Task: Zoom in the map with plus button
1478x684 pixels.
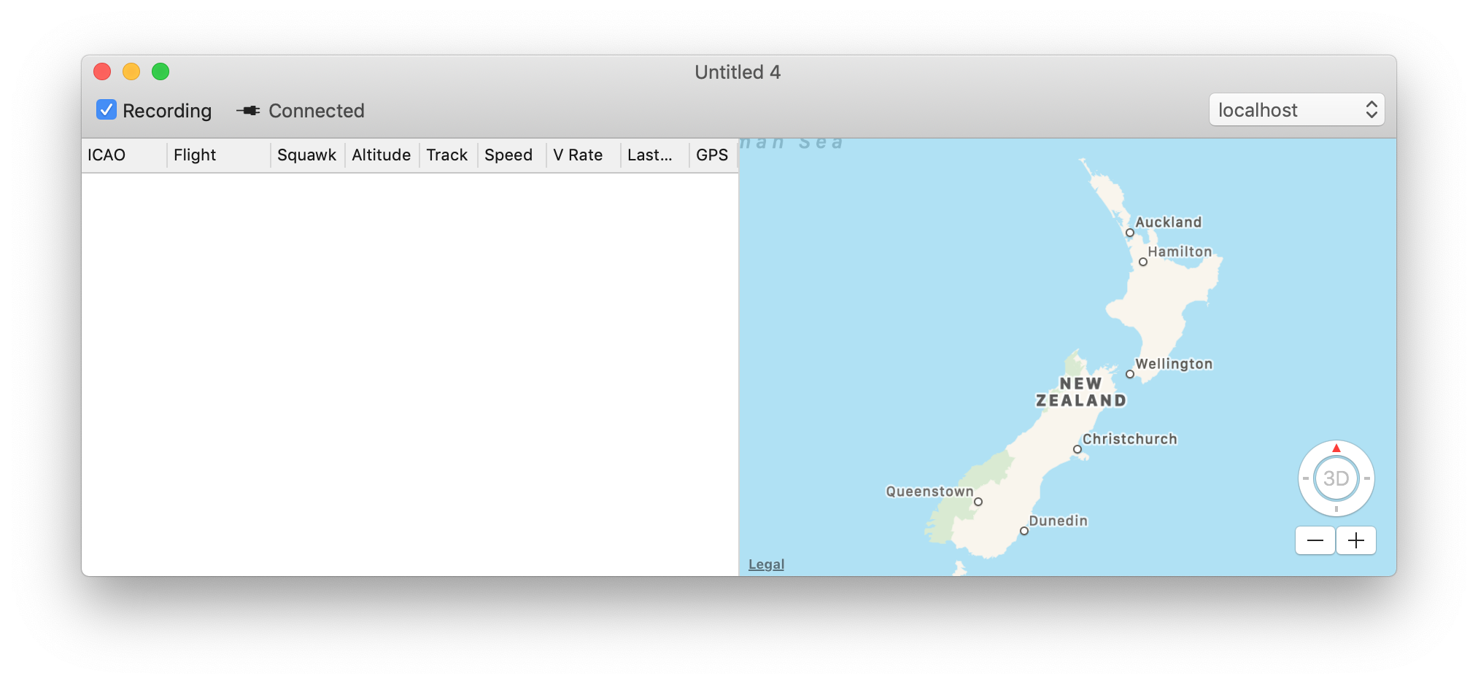Action: click(1356, 540)
